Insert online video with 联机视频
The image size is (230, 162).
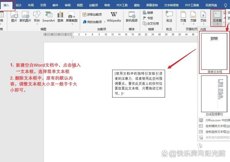132,17
